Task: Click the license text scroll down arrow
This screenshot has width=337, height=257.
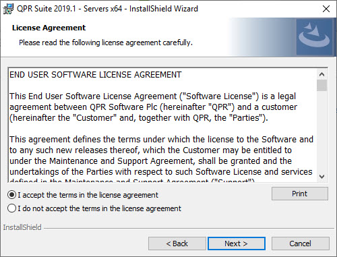Action: click(x=321, y=177)
